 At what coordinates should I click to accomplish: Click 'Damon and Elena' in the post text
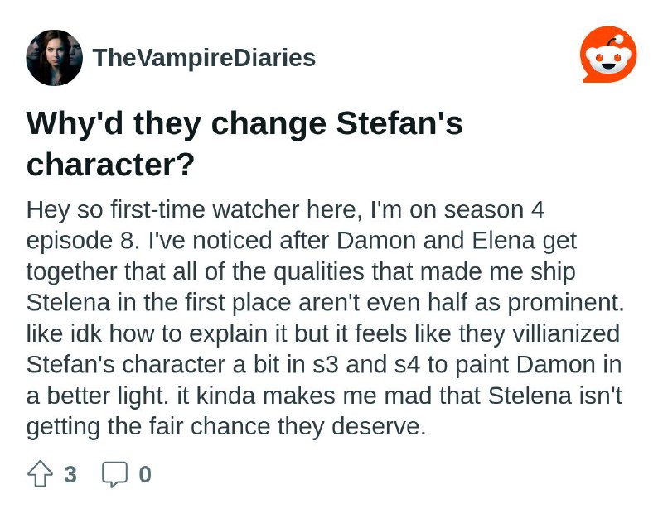point(435,241)
